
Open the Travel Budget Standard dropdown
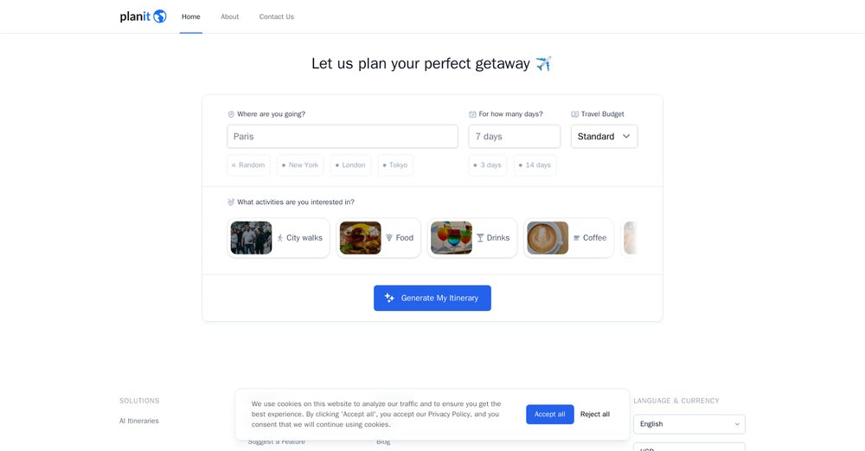coord(604,137)
